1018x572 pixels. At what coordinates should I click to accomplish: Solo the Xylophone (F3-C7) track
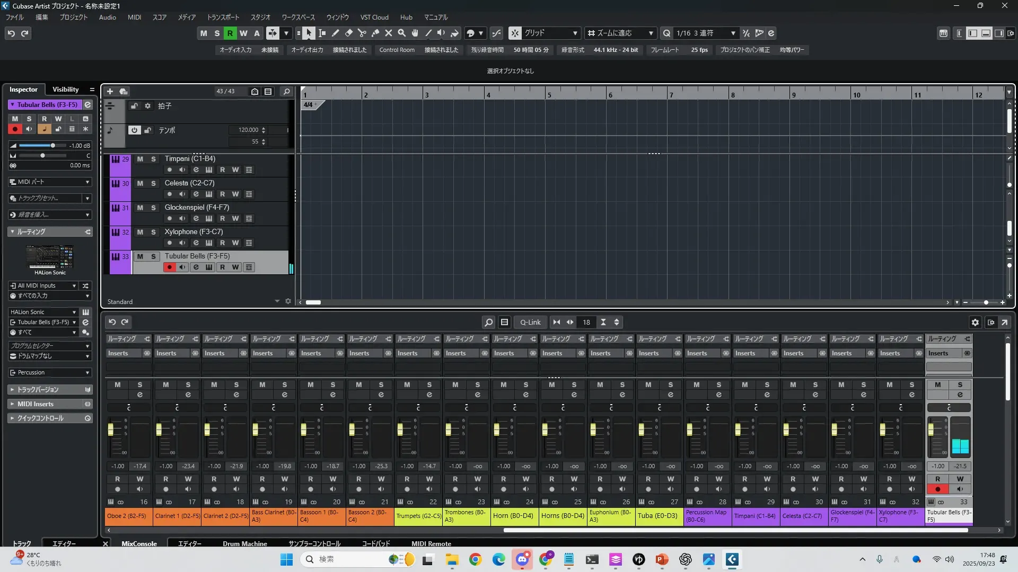[153, 232]
